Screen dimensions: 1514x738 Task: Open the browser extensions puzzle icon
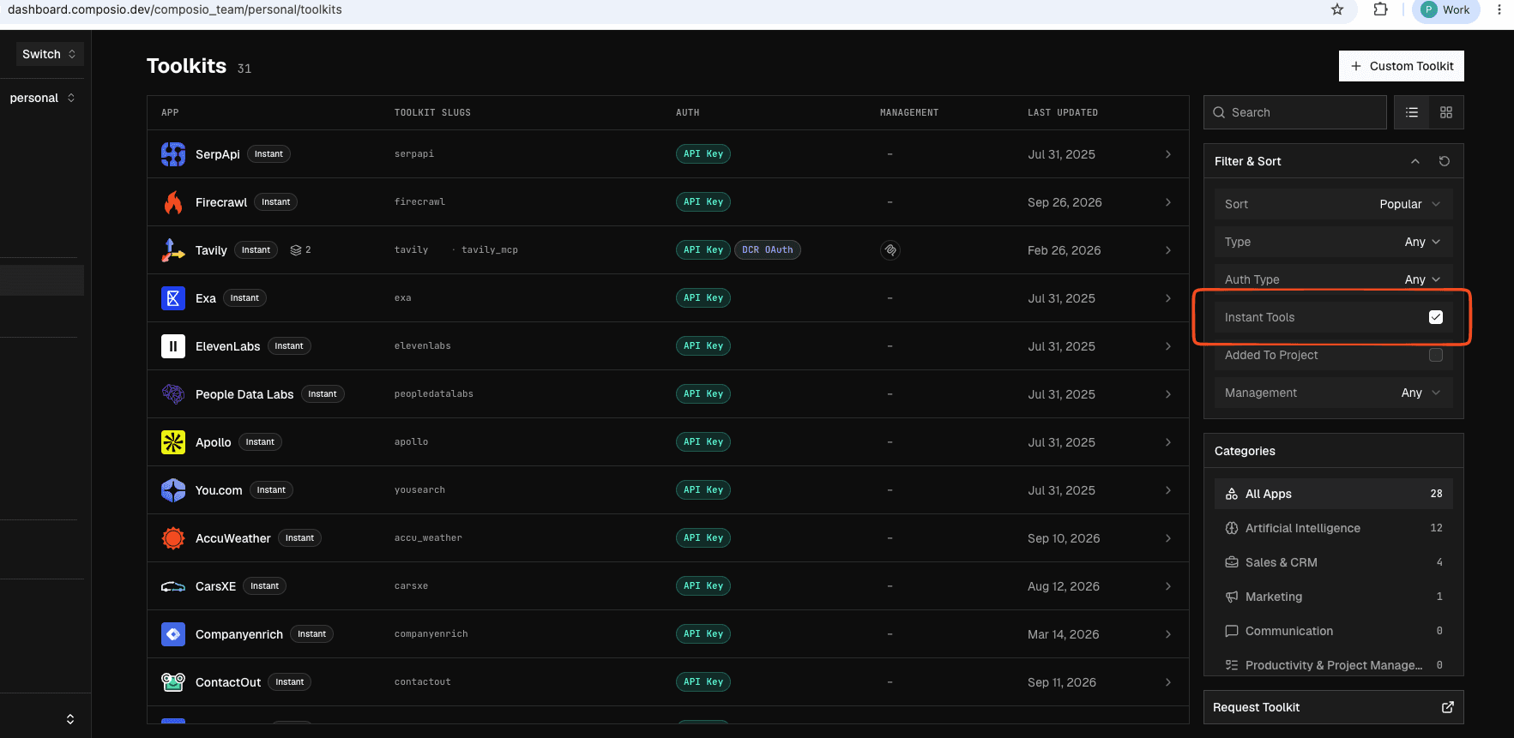tap(1380, 9)
